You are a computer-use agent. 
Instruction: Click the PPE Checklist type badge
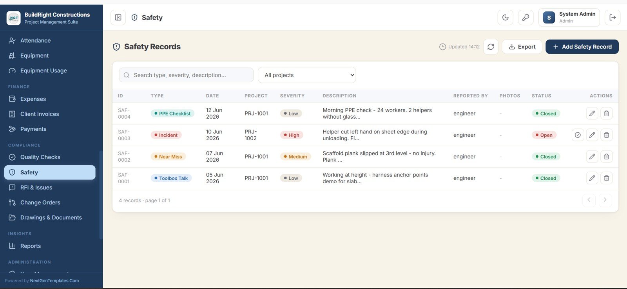(172, 114)
